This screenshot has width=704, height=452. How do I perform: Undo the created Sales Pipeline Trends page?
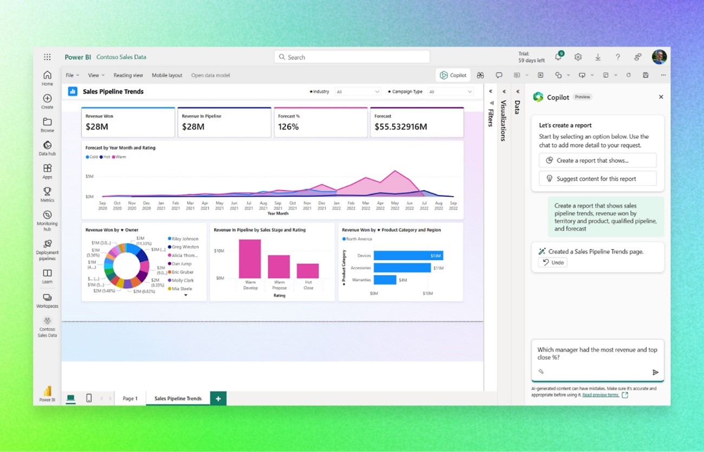click(552, 262)
